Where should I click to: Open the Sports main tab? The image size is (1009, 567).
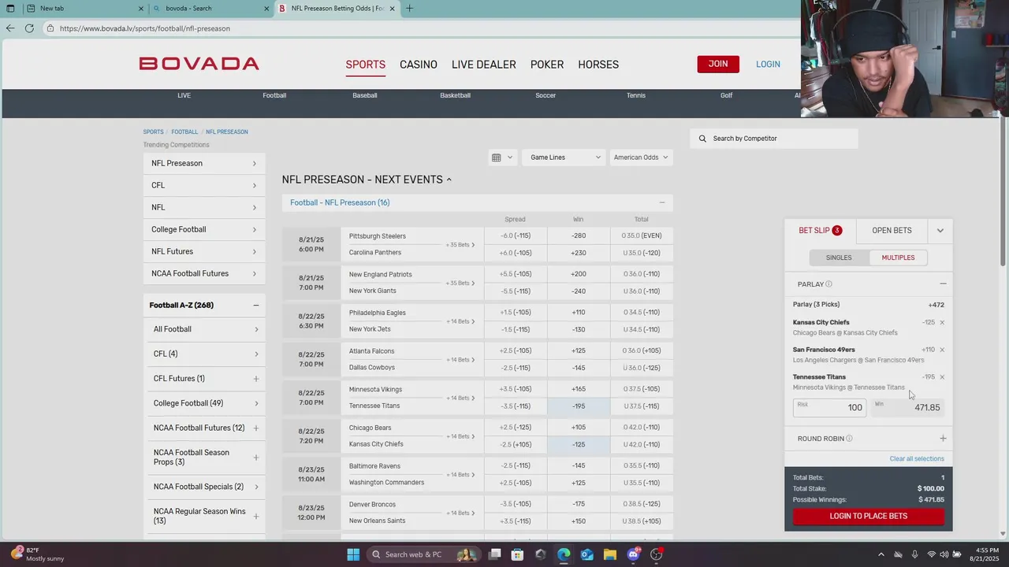pyautogui.click(x=365, y=65)
